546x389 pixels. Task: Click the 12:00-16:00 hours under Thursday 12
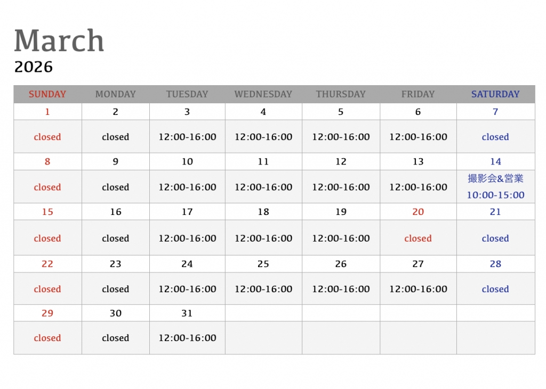point(341,187)
